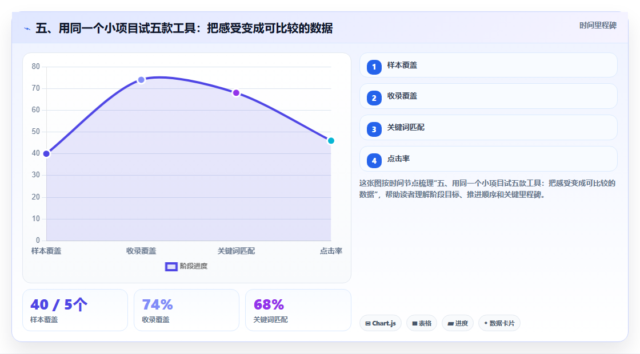Click the 68% 关键词匹配 stat card

tap(298, 310)
